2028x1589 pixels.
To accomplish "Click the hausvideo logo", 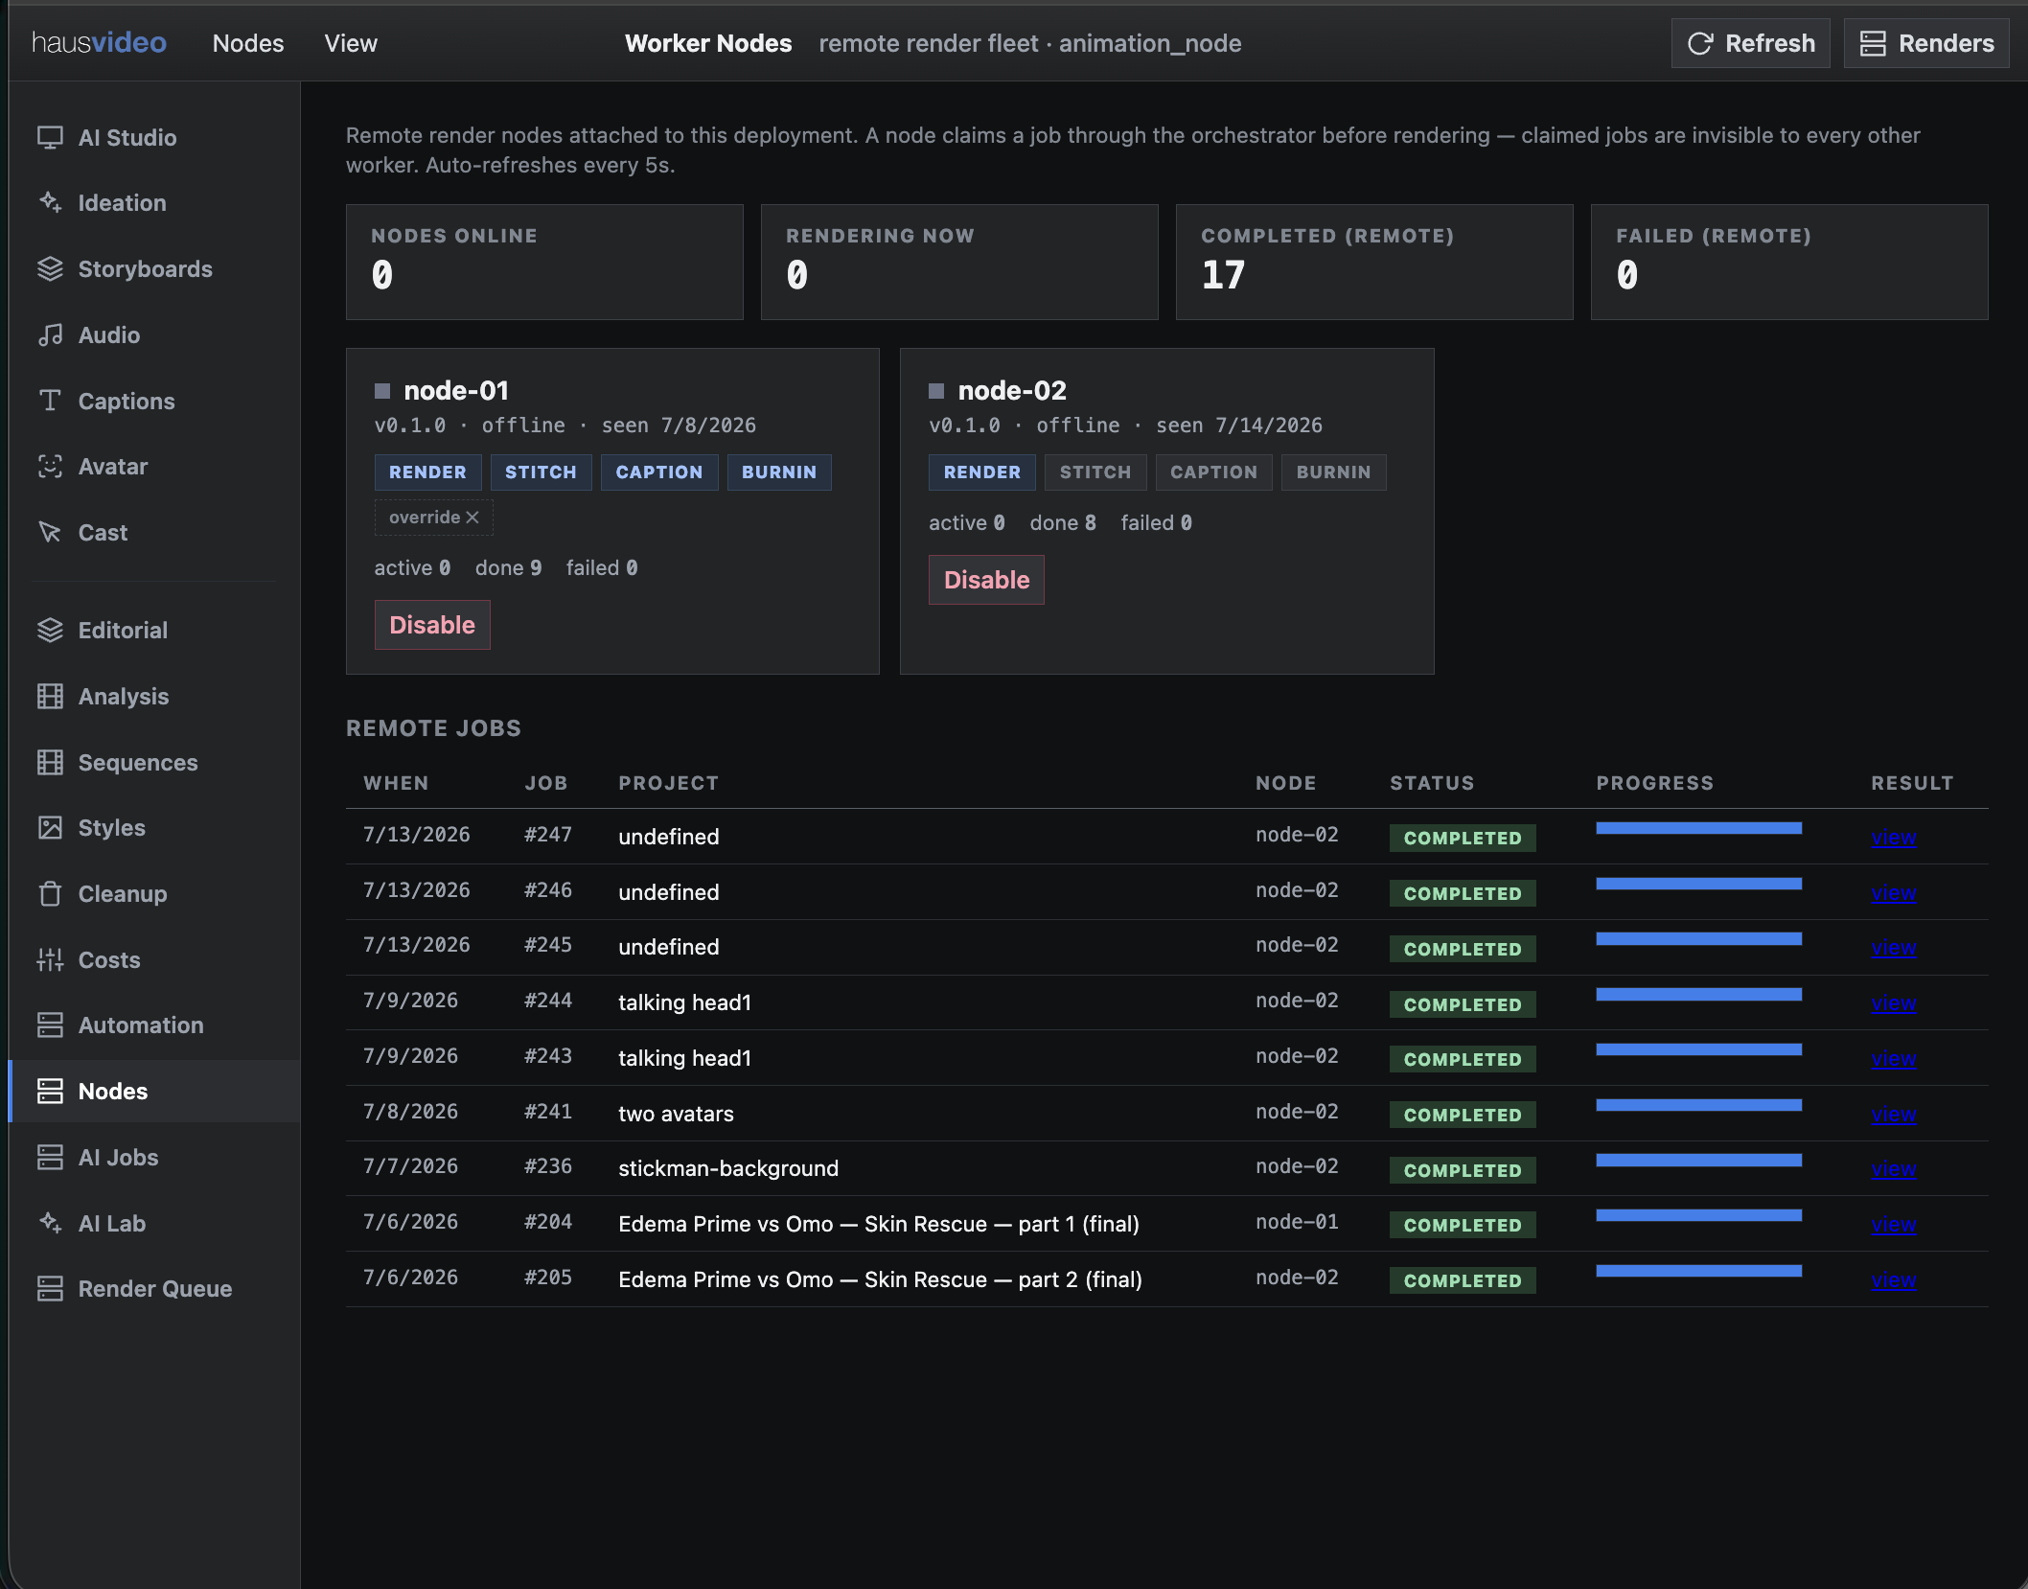I will tap(100, 43).
